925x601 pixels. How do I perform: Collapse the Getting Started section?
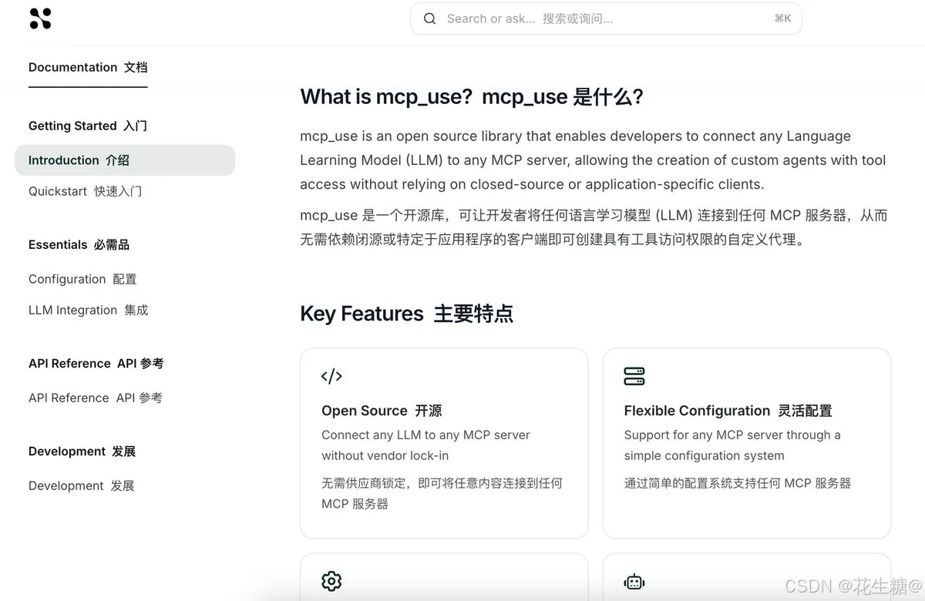pos(87,125)
